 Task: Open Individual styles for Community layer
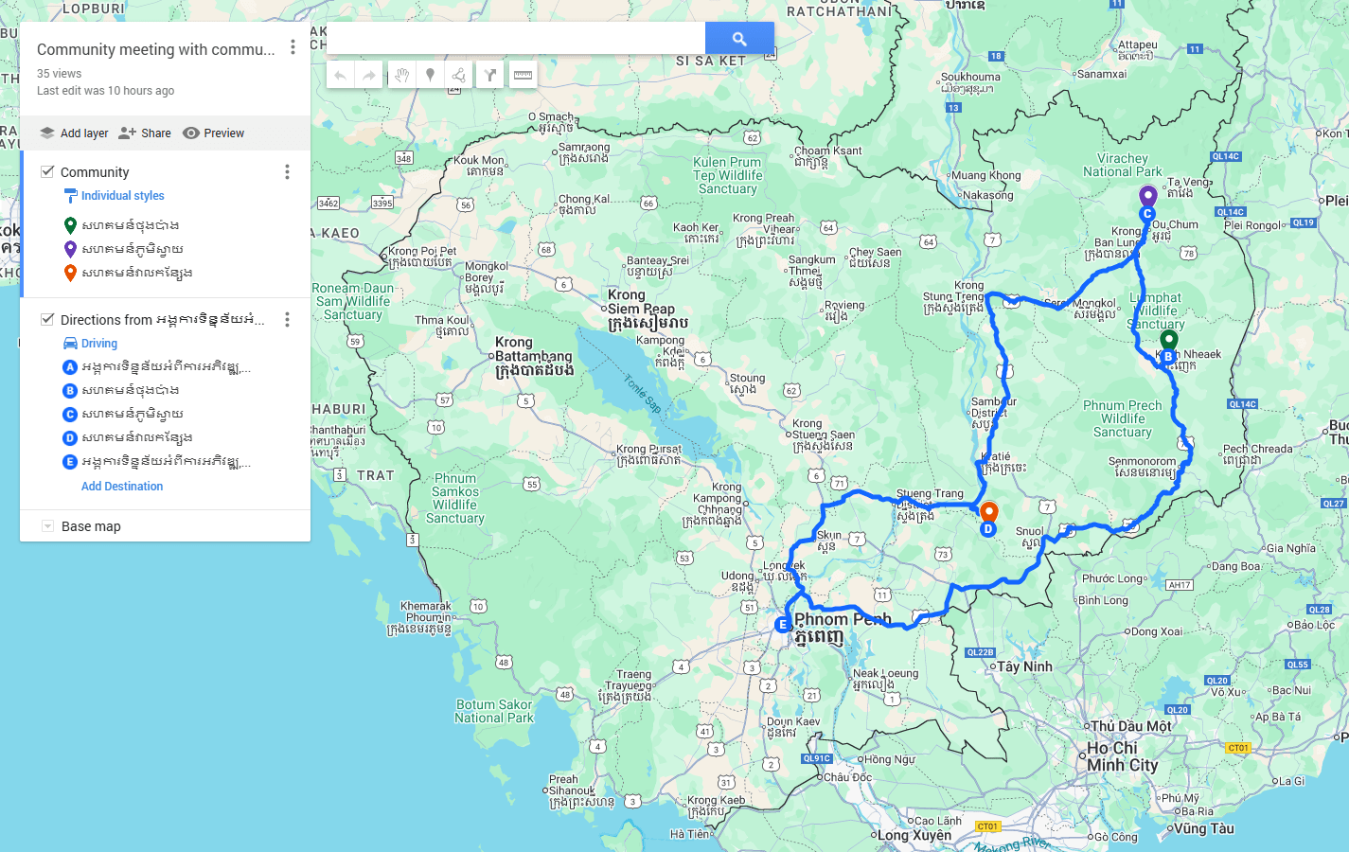pos(122,196)
